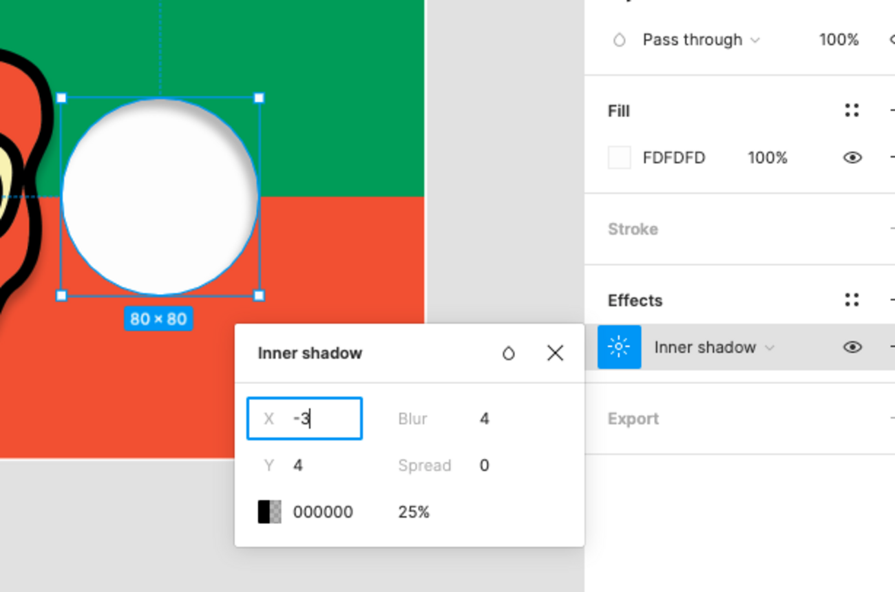Viewport: 895px width, 592px height.
Task: Click the Export section header
Action: tap(633, 419)
